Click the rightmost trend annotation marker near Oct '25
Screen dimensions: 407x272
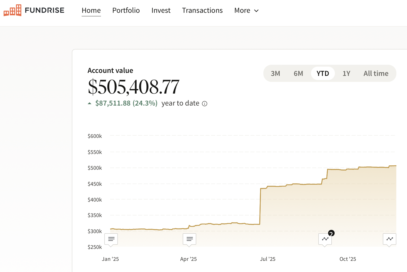pyautogui.click(x=390, y=239)
